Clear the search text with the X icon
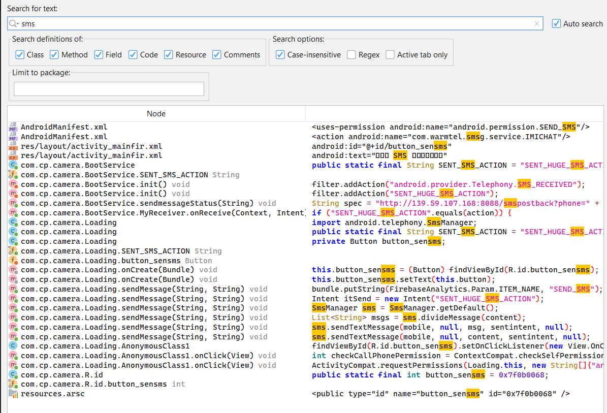The width and height of the screenshot is (607, 413). [536, 23]
